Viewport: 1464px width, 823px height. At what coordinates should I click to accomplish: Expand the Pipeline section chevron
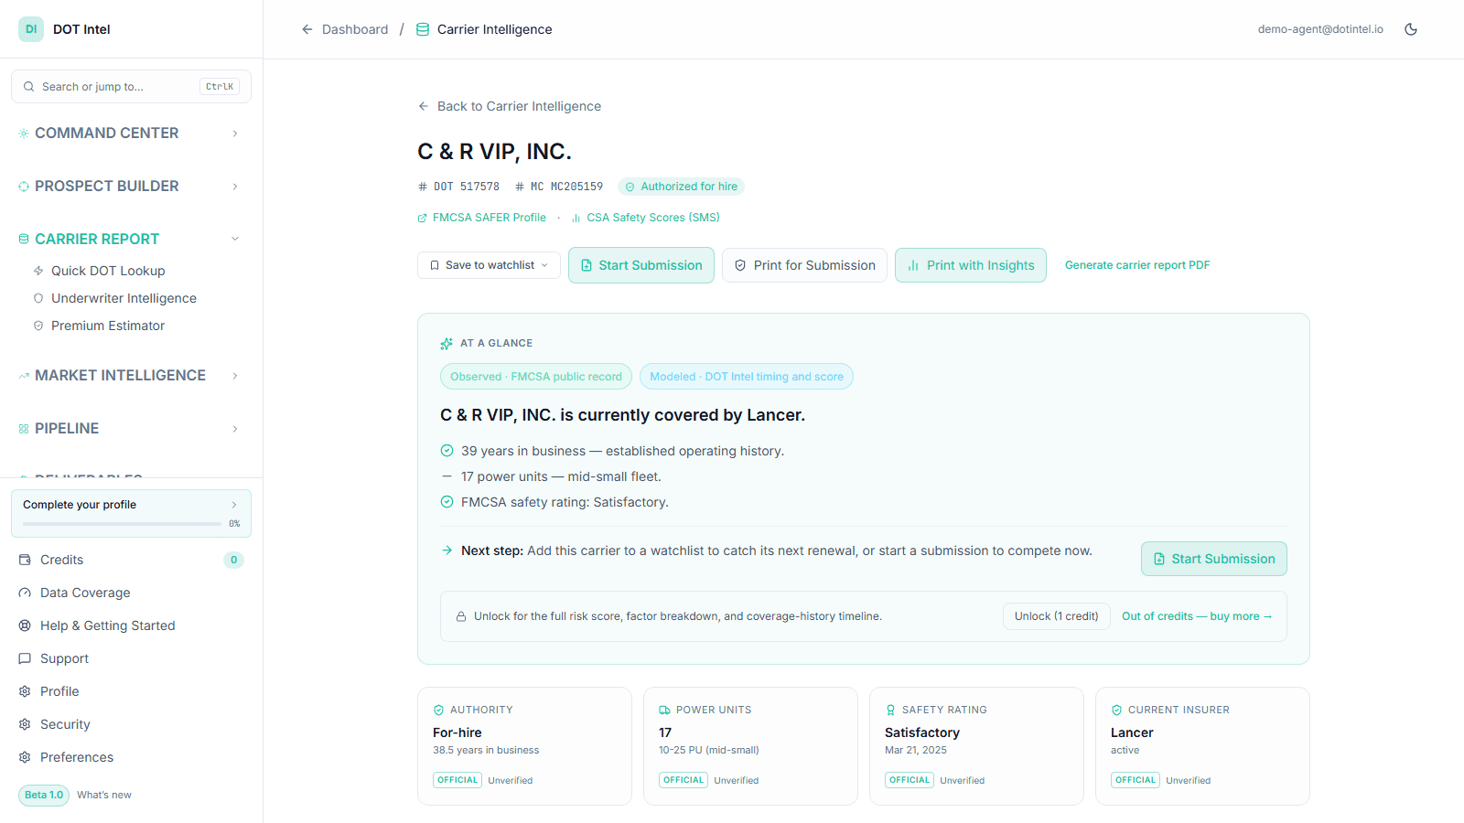235,429
